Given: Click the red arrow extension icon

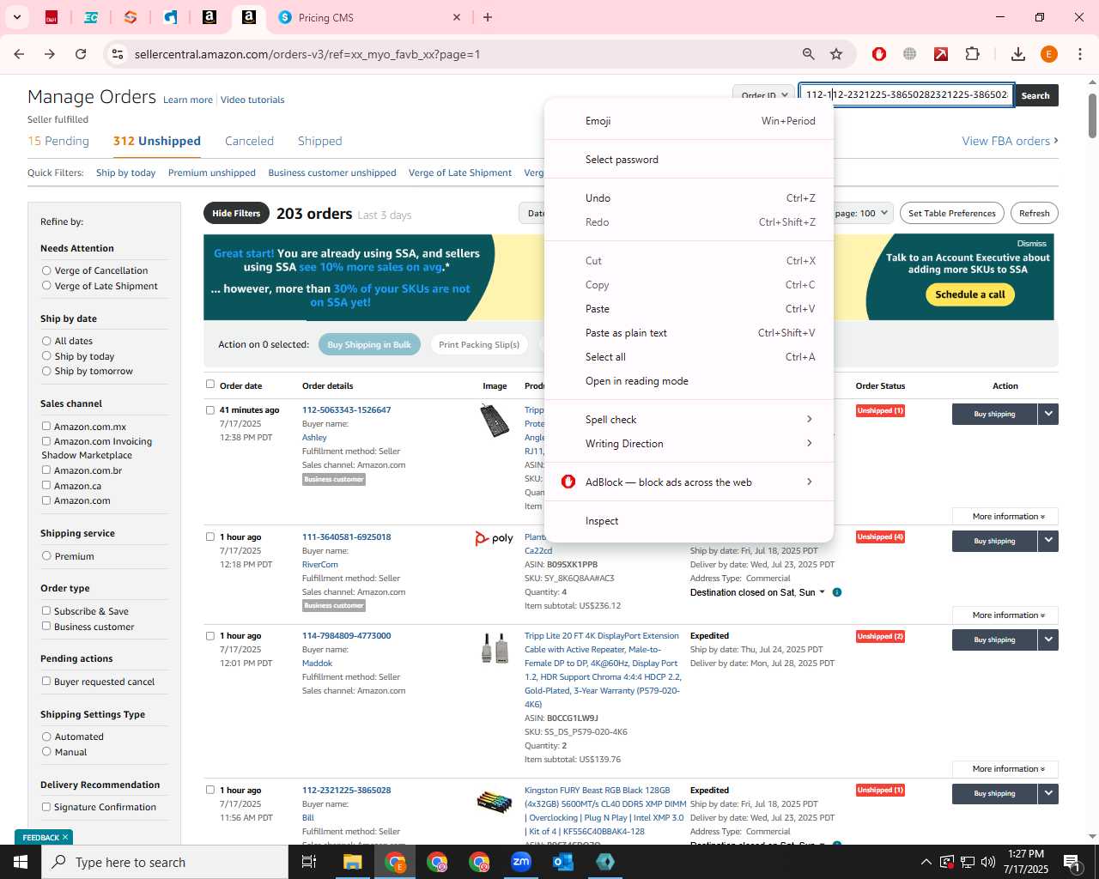Looking at the screenshot, I should (941, 54).
